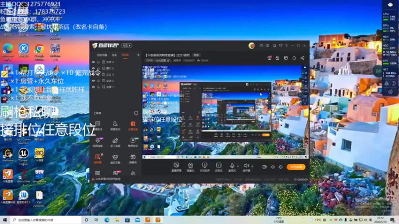
Task: Open the user avatar profile
Action: click(x=251, y=46)
